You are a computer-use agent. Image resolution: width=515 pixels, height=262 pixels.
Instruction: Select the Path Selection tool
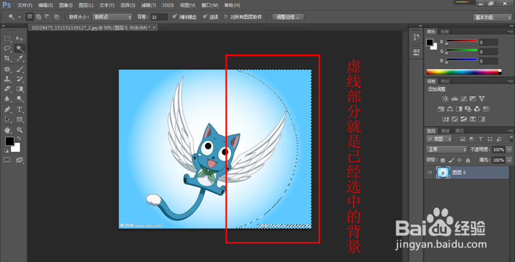coord(7,119)
